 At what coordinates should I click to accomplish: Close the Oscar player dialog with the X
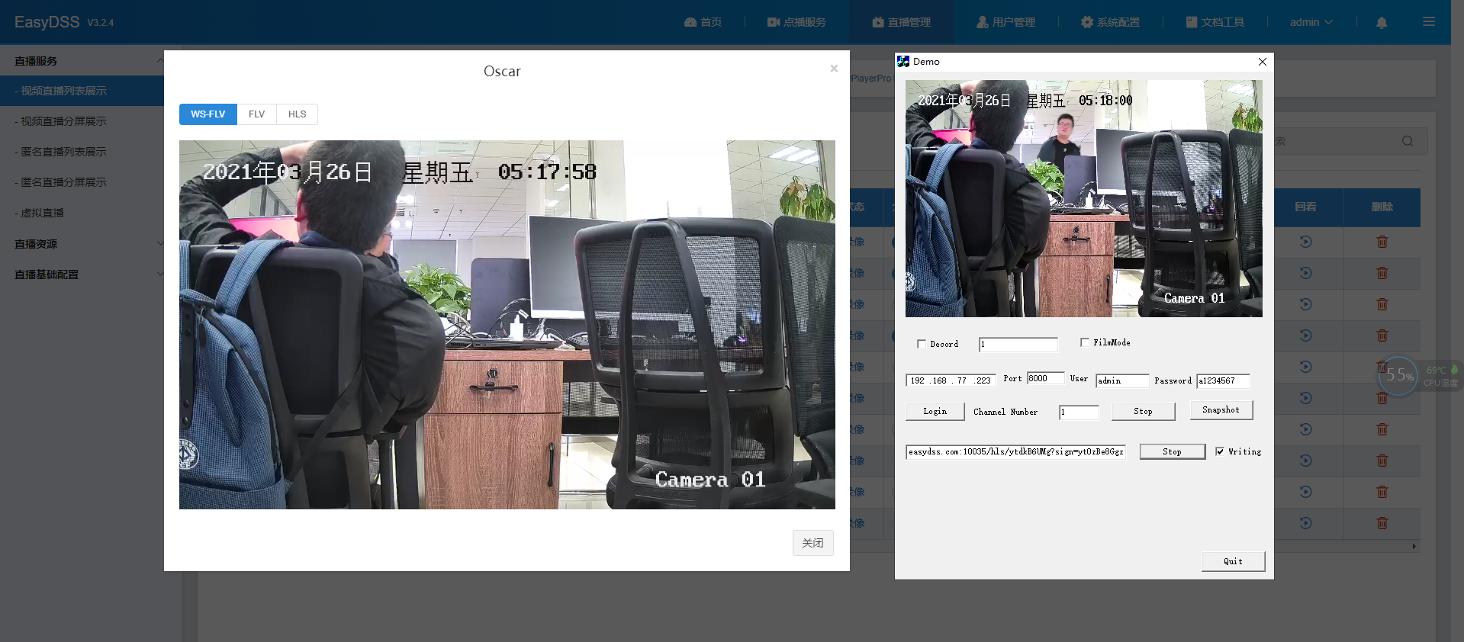click(834, 69)
